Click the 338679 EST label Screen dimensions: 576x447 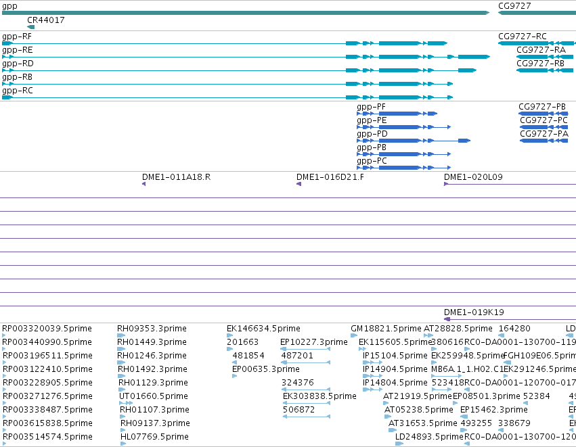point(514,423)
